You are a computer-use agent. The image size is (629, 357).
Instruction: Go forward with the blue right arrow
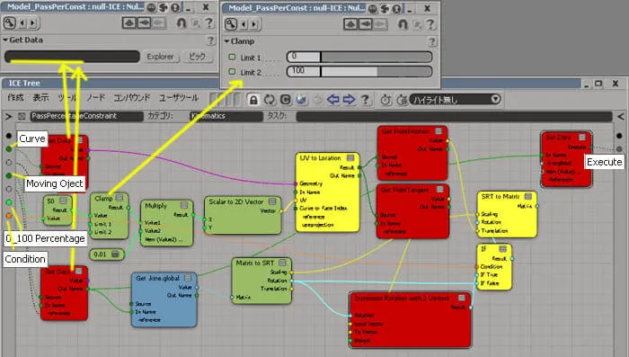click(x=349, y=99)
